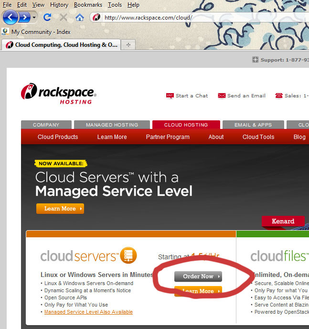Open Cloud Tools nav item

258,137
